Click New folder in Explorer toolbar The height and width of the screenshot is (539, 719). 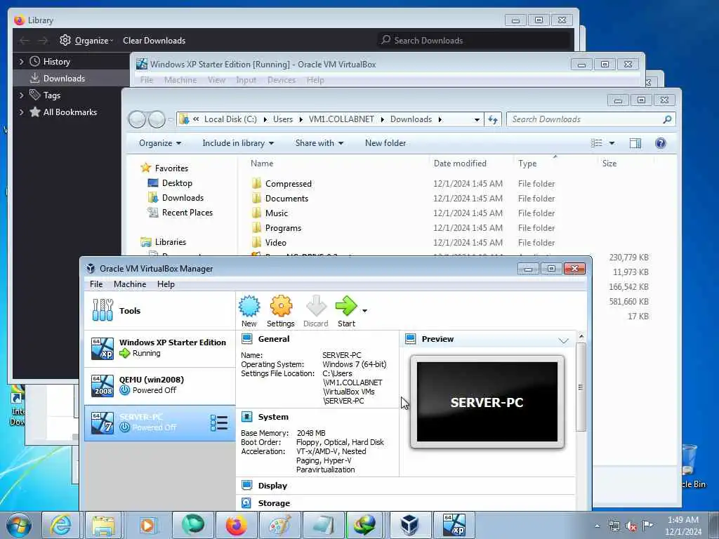[385, 143]
